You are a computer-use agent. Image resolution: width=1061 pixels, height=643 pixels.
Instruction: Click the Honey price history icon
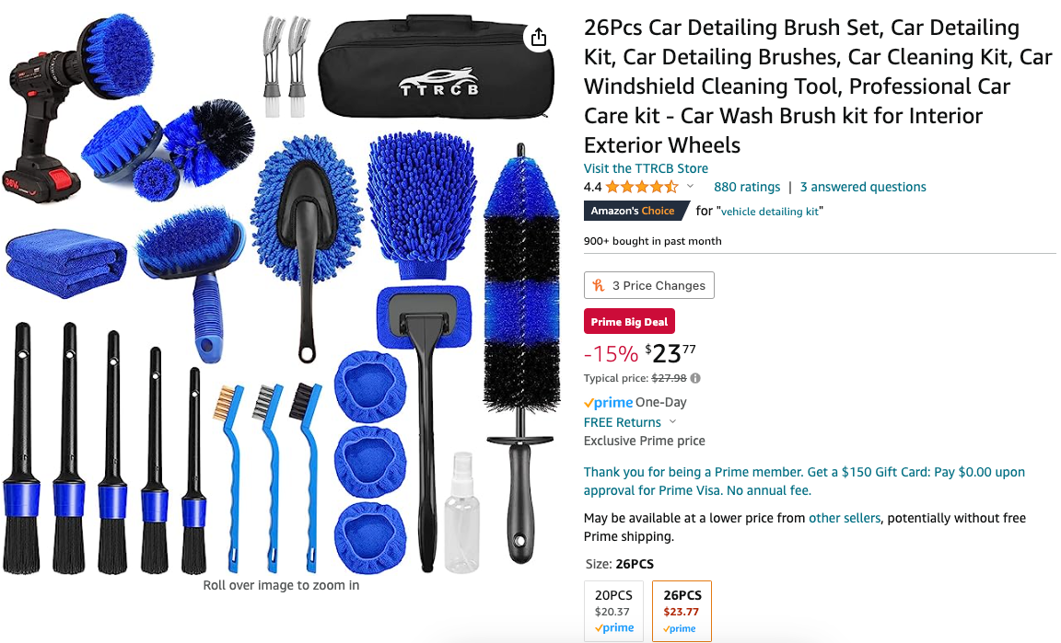[599, 285]
